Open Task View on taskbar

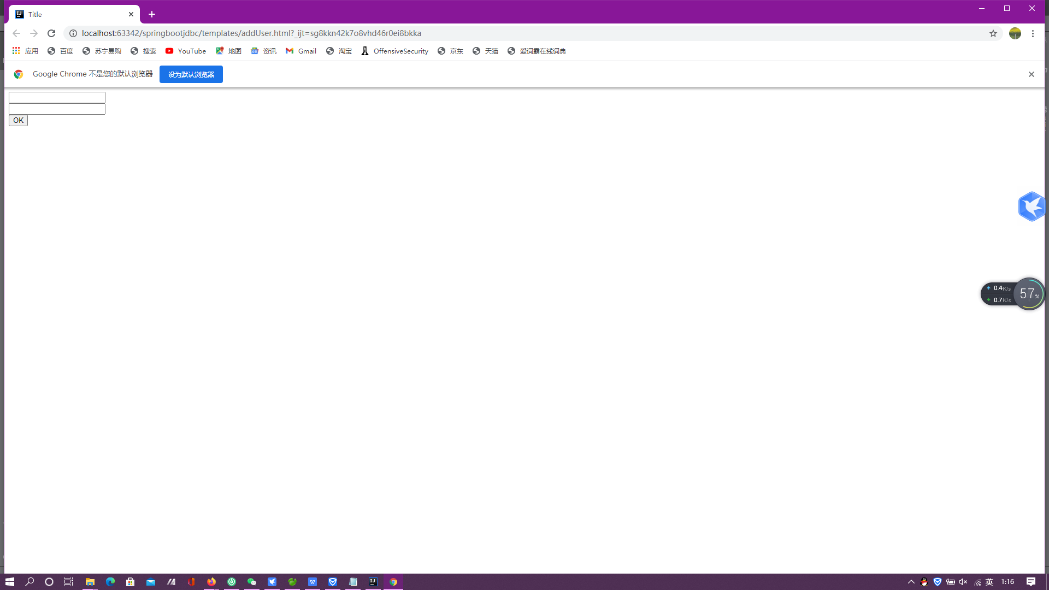click(x=69, y=582)
